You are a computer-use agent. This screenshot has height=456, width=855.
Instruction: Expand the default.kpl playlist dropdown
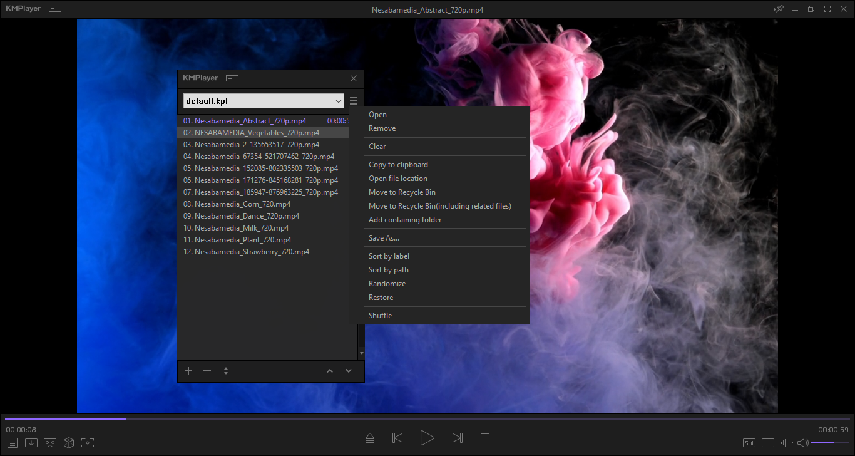(x=338, y=101)
